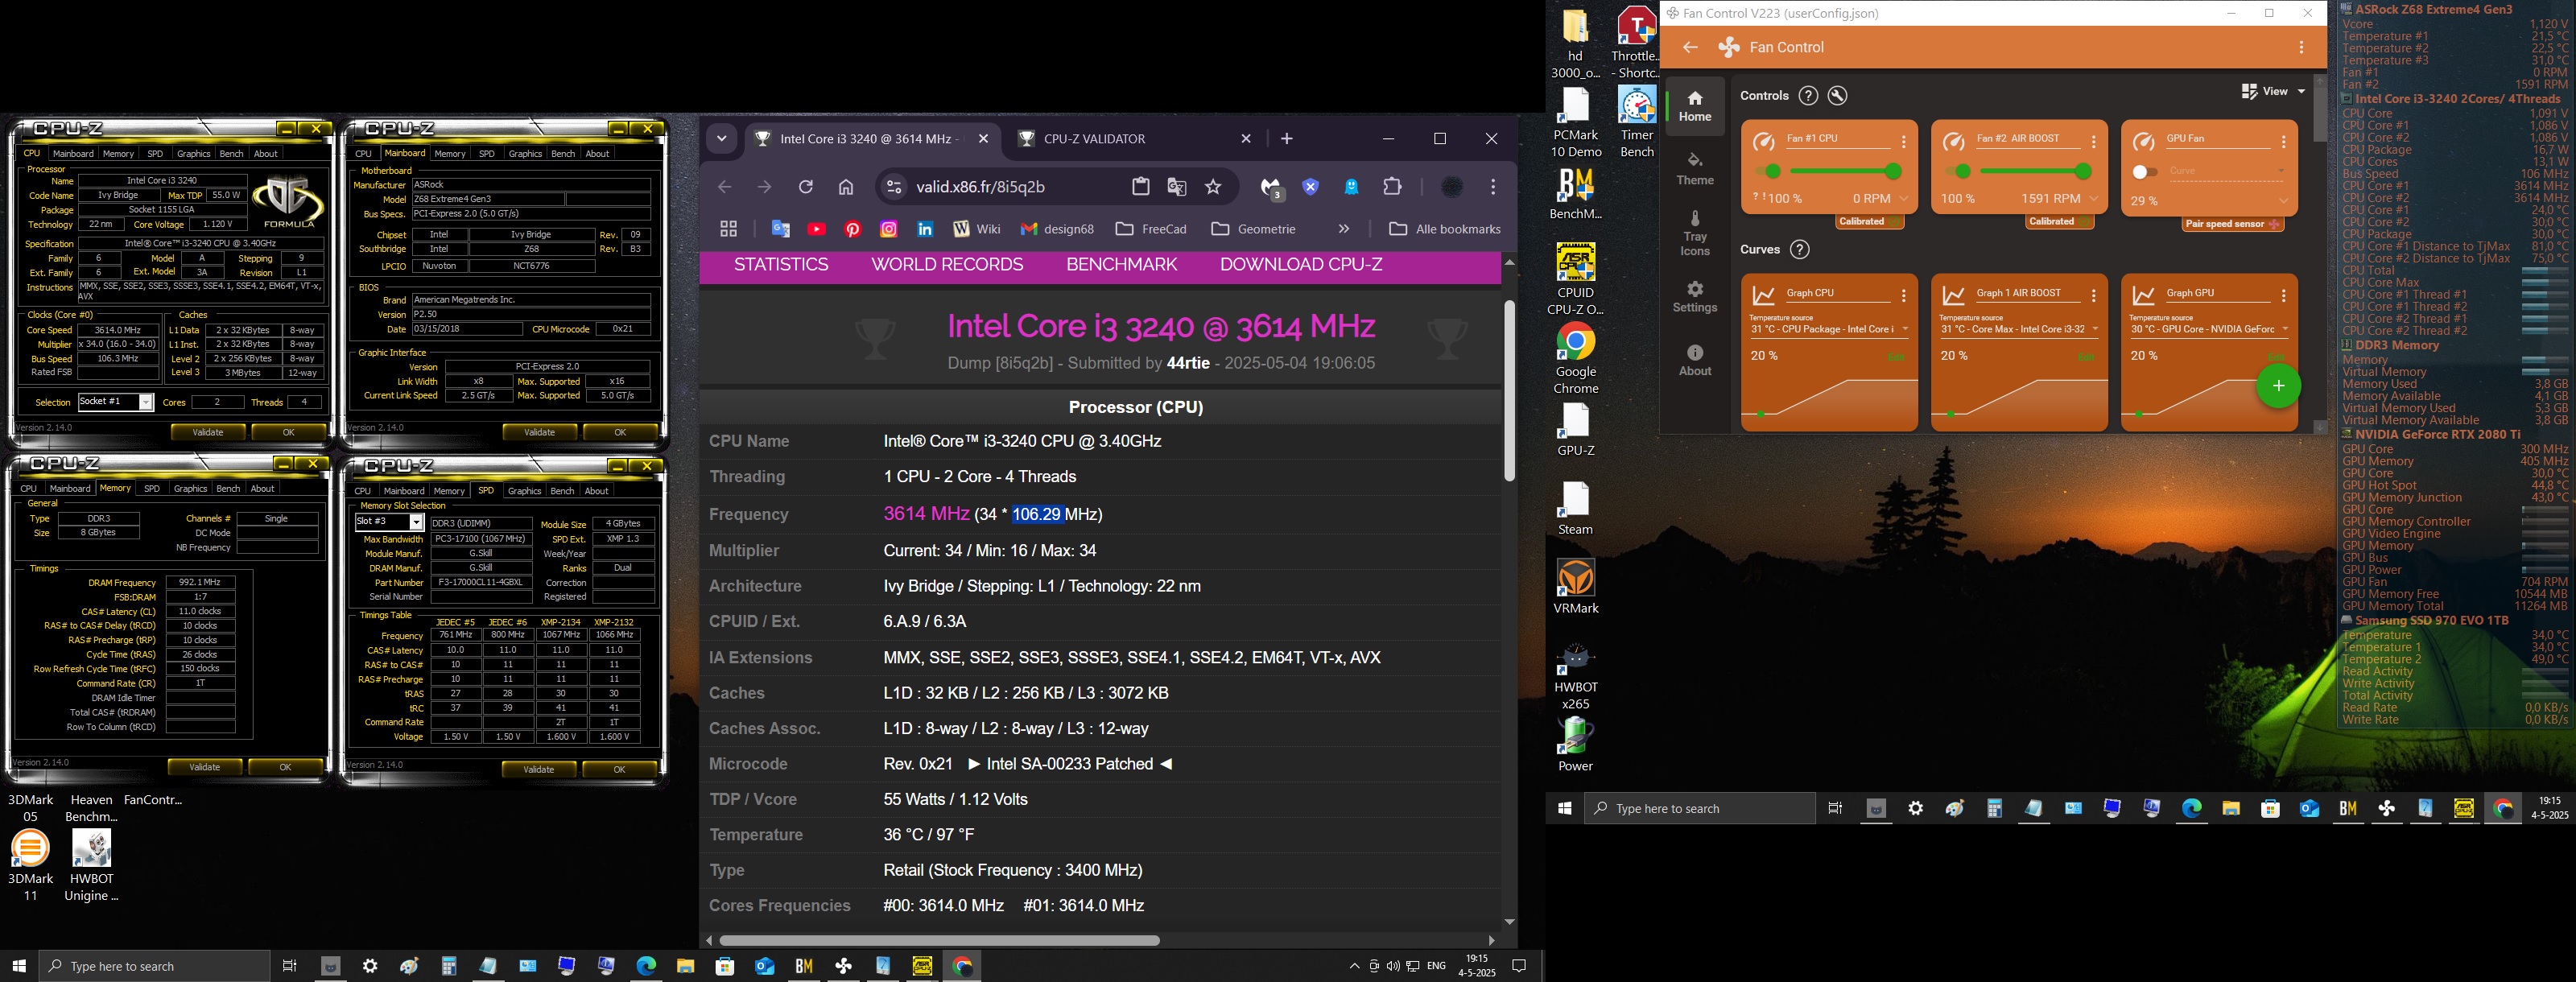Expand Fan #1 CPU card details chevron
Screen dimensions: 2576x982
(1904, 199)
